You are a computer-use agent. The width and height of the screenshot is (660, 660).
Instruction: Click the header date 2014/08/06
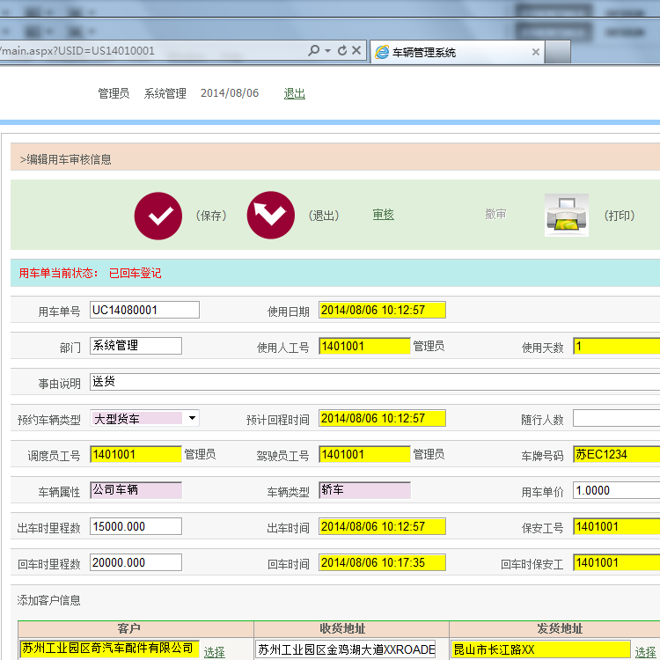pyautogui.click(x=230, y=93)
